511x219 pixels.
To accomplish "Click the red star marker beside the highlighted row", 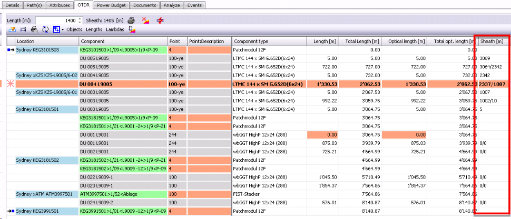I will (x=11, y=84).
